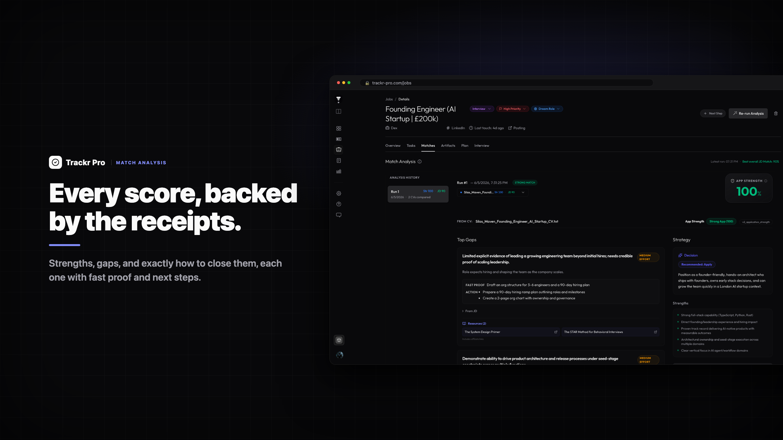Click the Recommended: Apply badge
This screenshot has height=440, width=783.
pyautogui.click(x=697, y=265)
